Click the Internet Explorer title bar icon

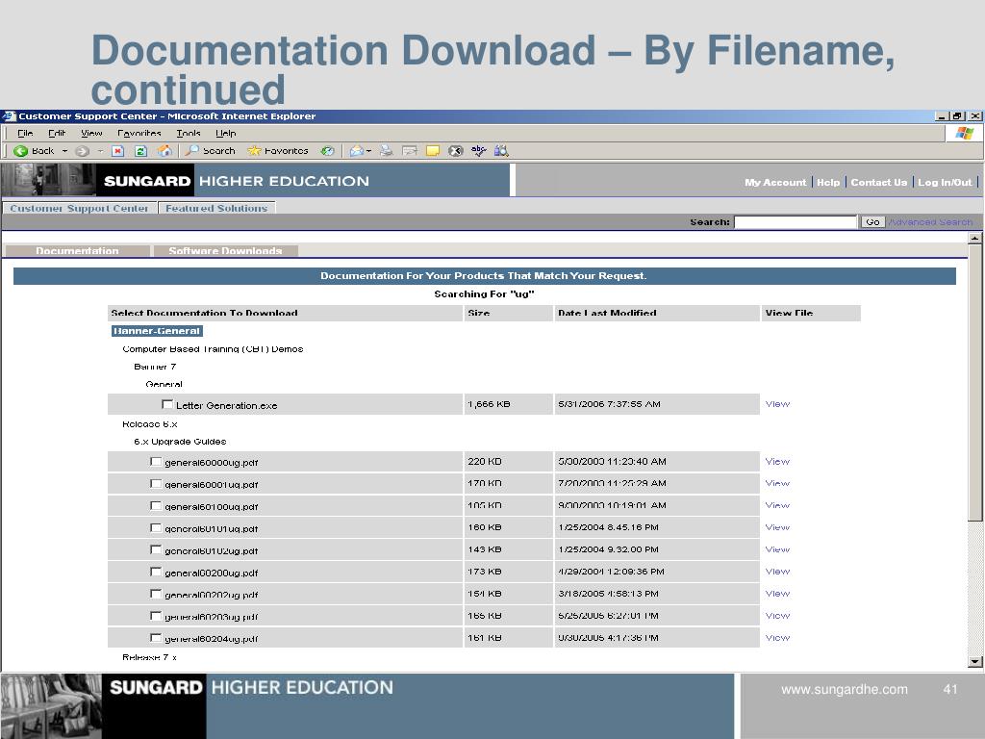point(8,116)
